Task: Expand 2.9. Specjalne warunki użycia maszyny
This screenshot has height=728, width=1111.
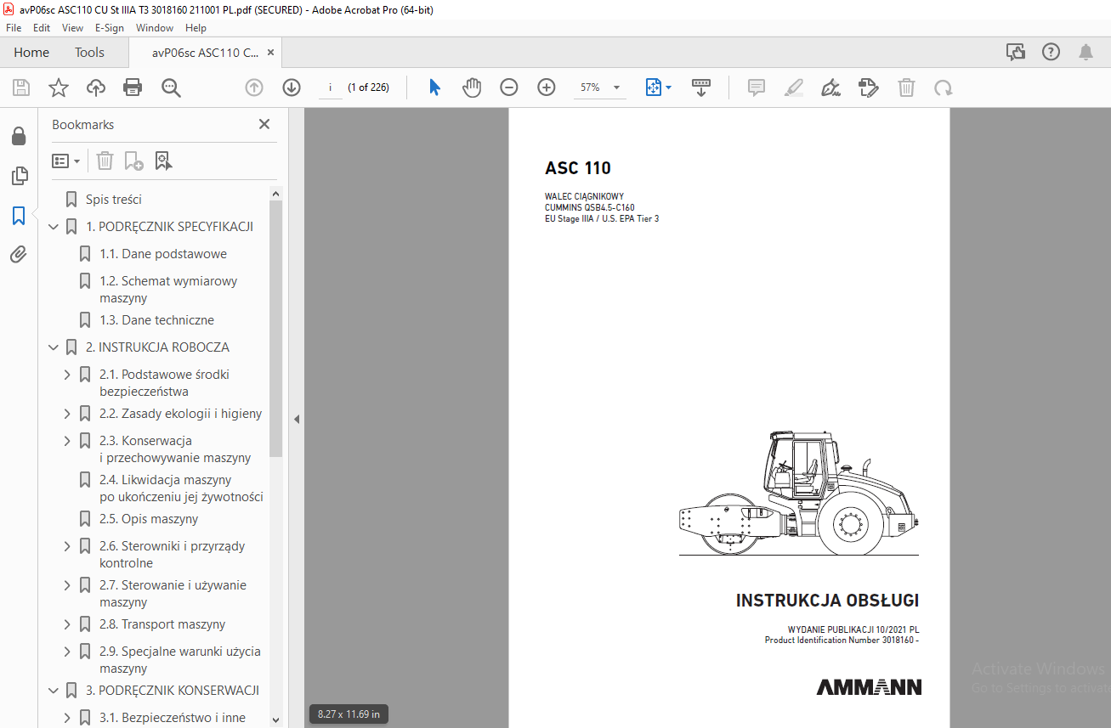Action: (x=67, y=652)
